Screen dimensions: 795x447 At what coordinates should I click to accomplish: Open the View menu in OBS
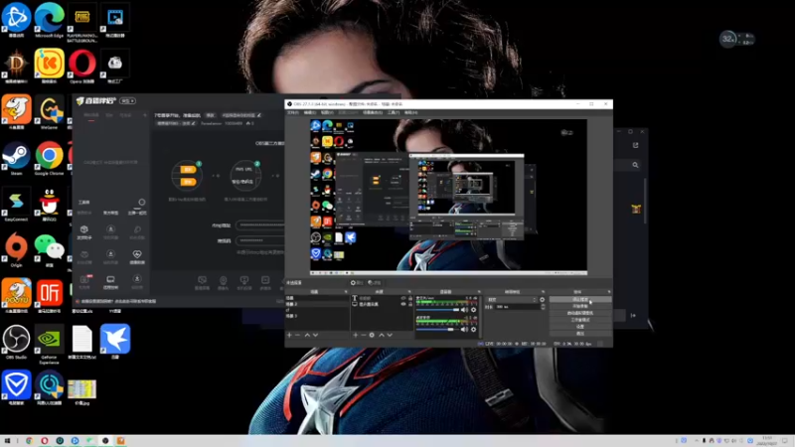327,112
